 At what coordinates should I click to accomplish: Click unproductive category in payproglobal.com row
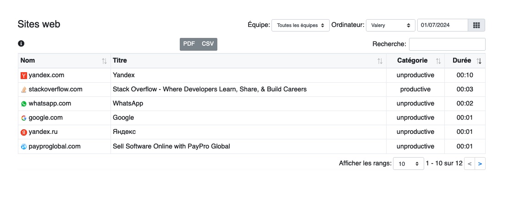point(415,146)
